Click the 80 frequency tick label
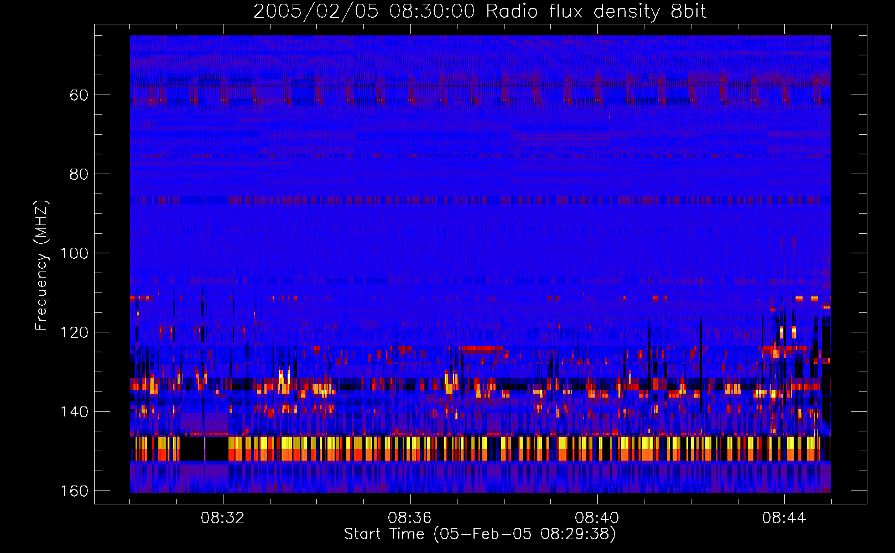The width and height of the screenshot is (895, 553). [x=79, y=174]
